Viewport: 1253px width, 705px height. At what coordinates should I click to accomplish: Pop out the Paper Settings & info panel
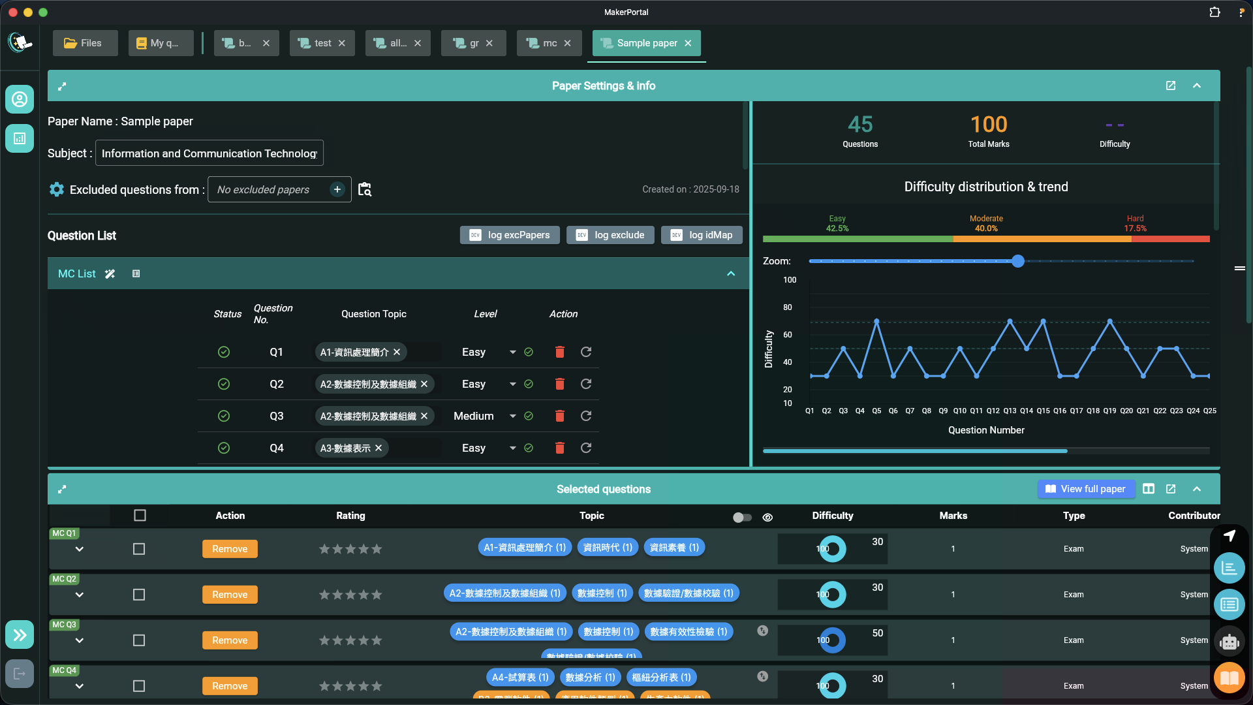1170,86
